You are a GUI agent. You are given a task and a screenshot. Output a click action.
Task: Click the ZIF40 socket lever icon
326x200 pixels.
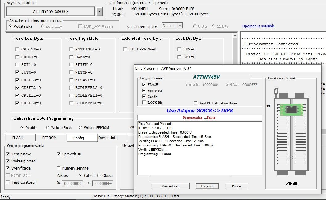click(276, 92)
